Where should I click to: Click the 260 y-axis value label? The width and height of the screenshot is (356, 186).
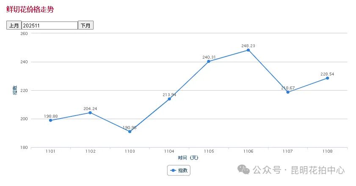24,33
